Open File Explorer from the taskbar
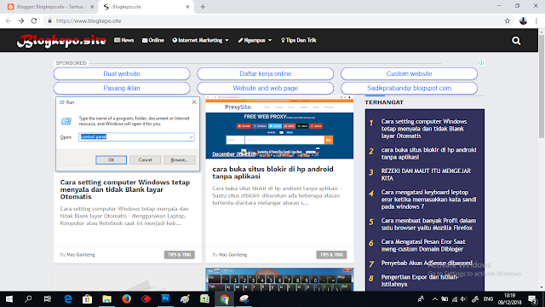545x307 pixels. (x=106, y=299)
